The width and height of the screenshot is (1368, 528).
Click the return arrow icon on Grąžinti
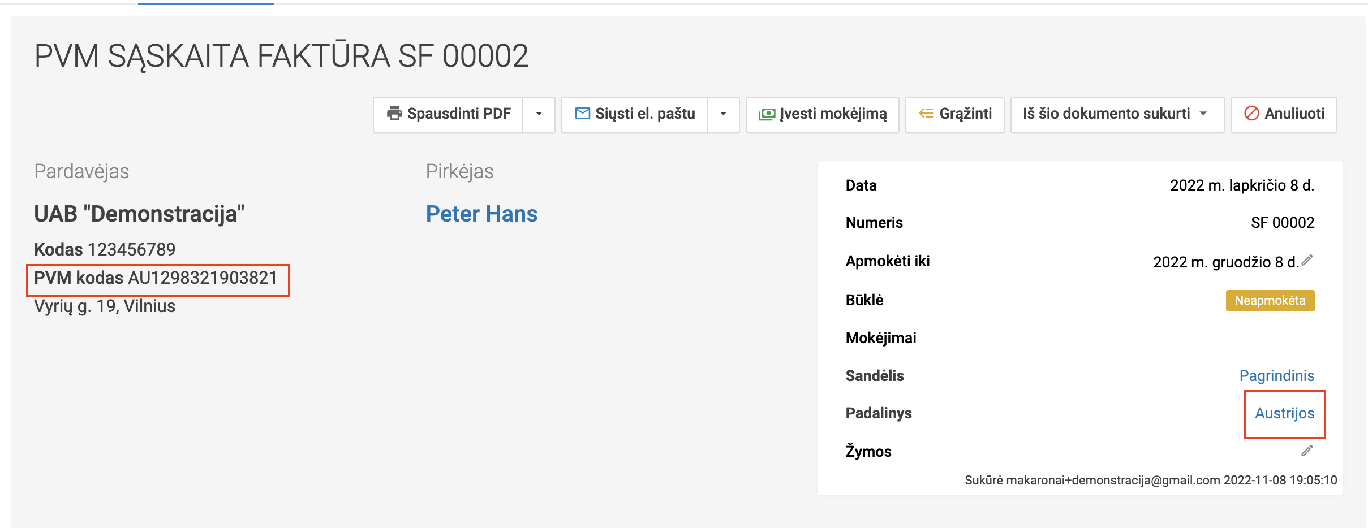pos(926,114)
